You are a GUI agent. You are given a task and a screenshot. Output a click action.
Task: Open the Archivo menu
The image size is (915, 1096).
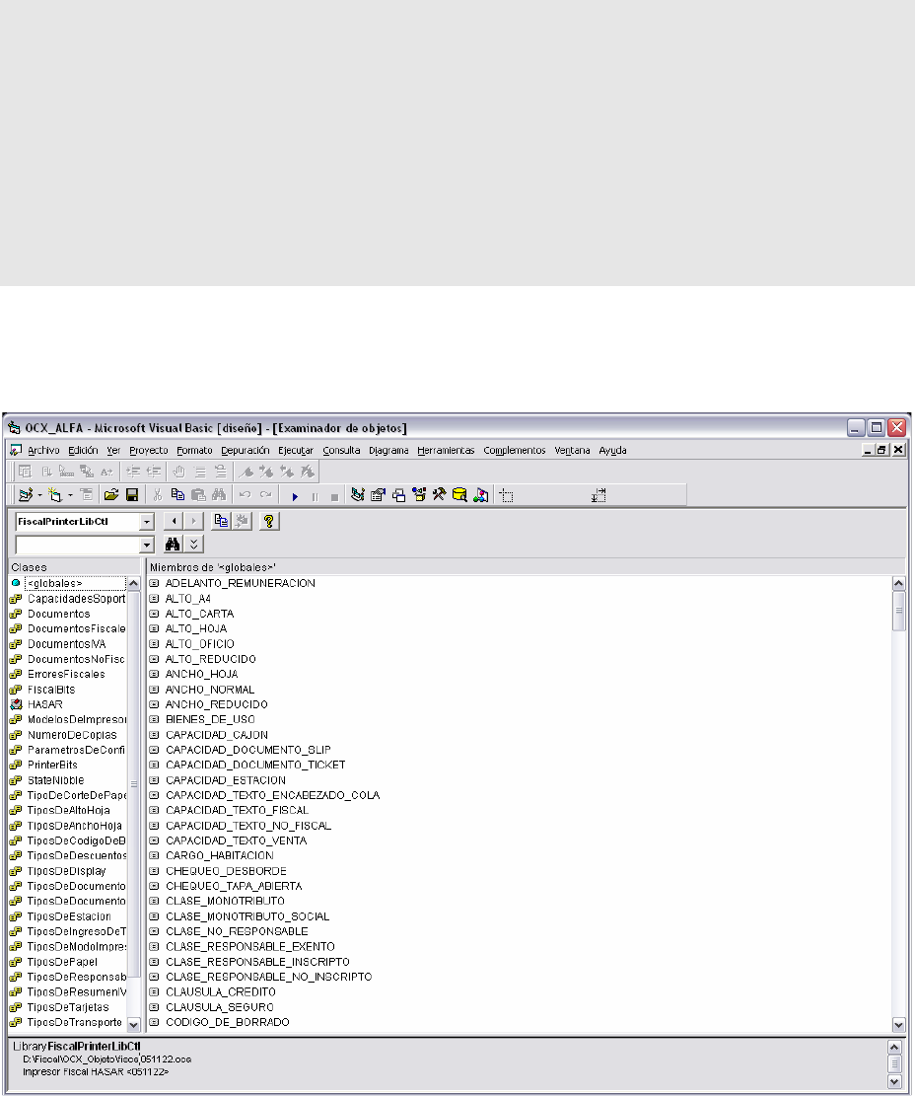point(43,450)
